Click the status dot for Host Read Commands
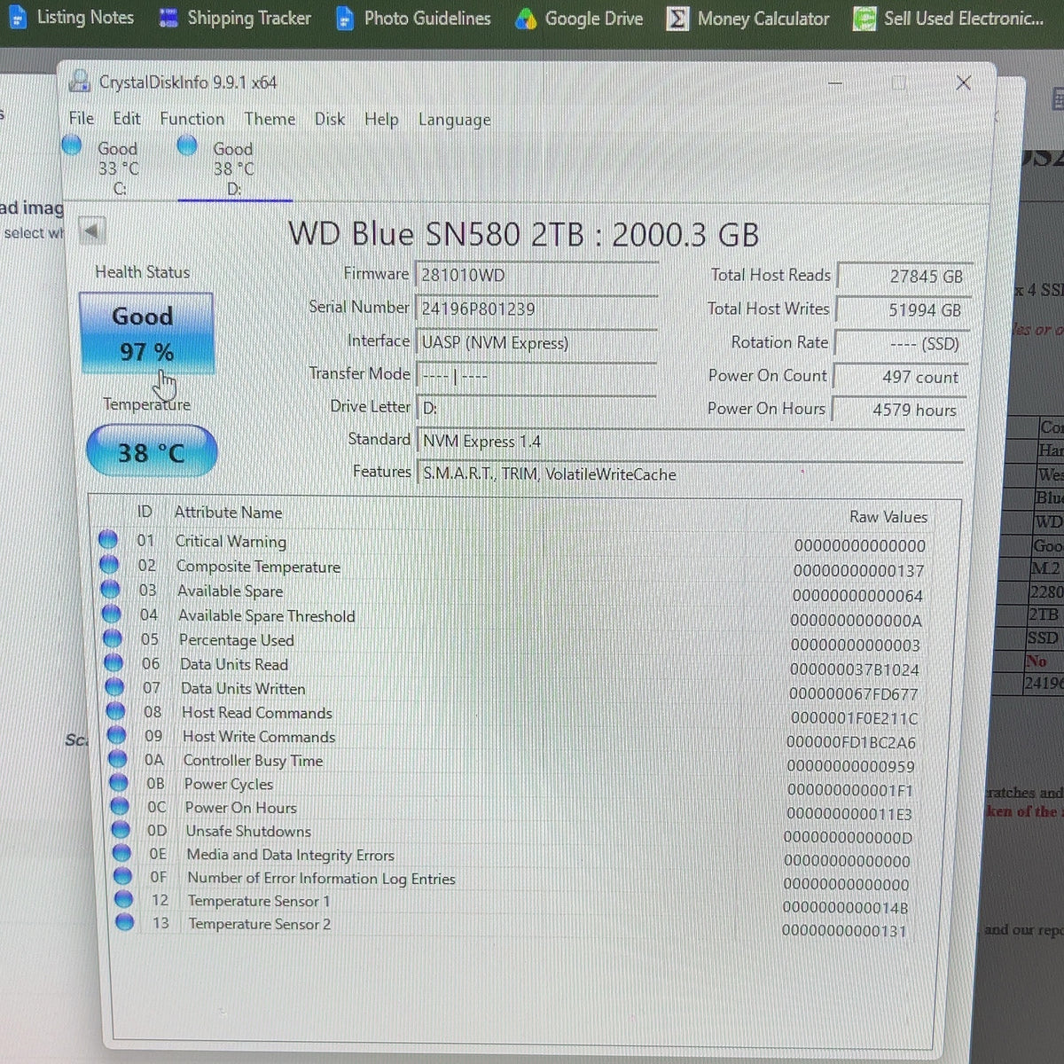Image resolution: width=1064 pixels, height=1064 pixels. [115, 710]
